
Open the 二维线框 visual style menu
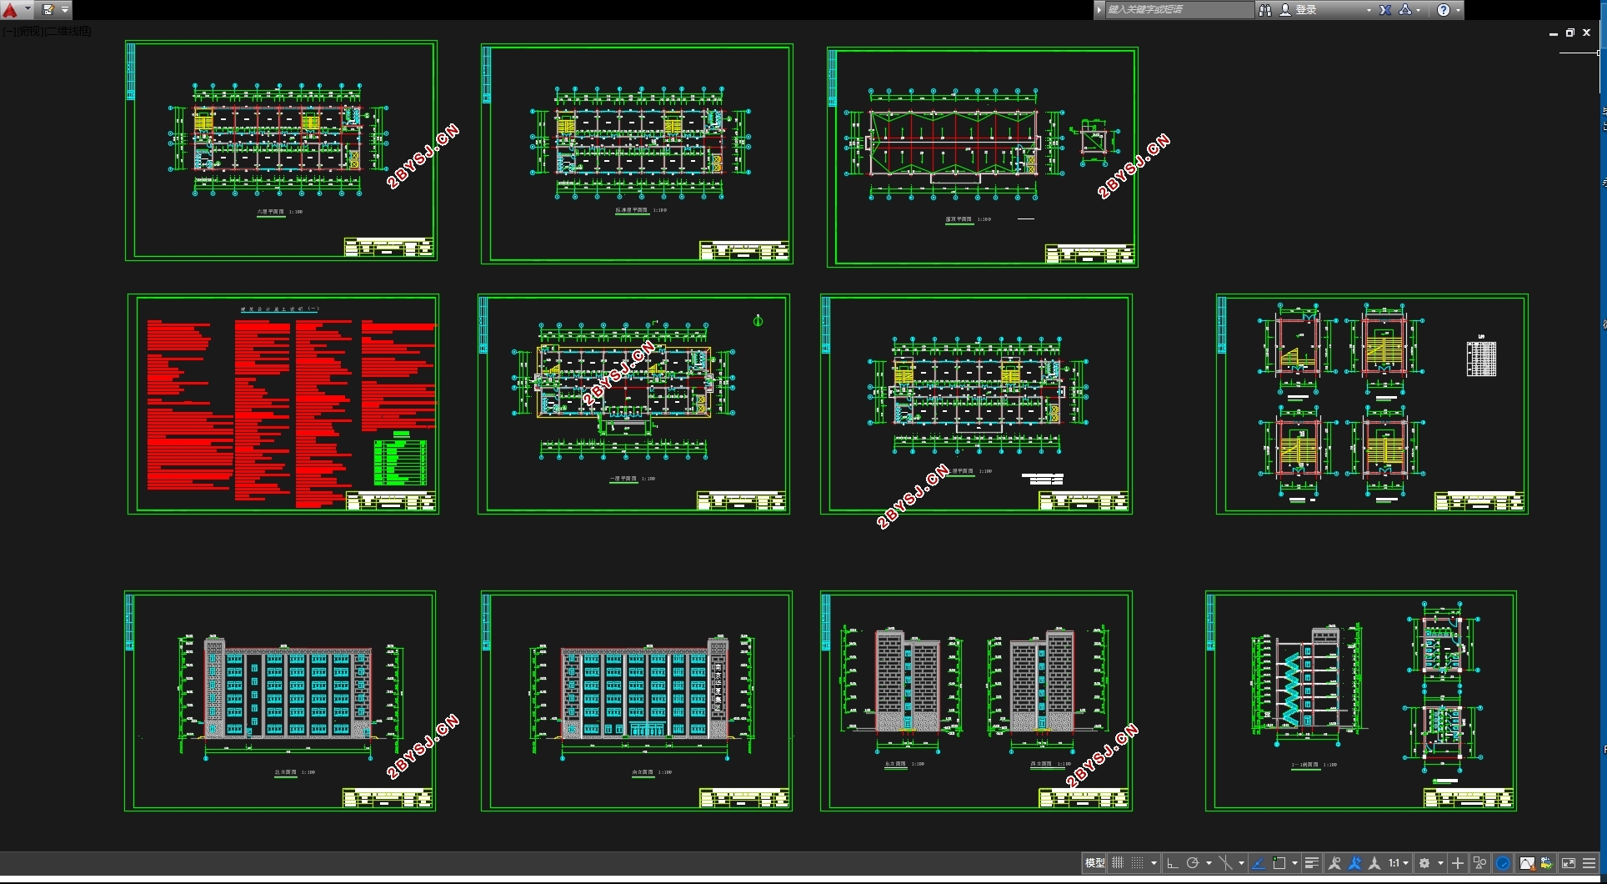[x=68, y=31]
